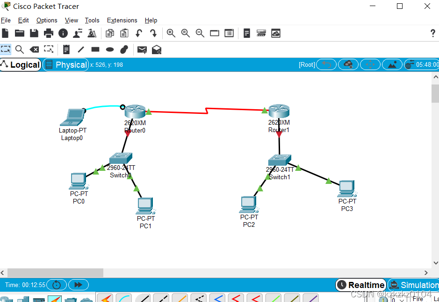439x302 pixels.
Task: Open the View menu
Action: tap(72, 21)
